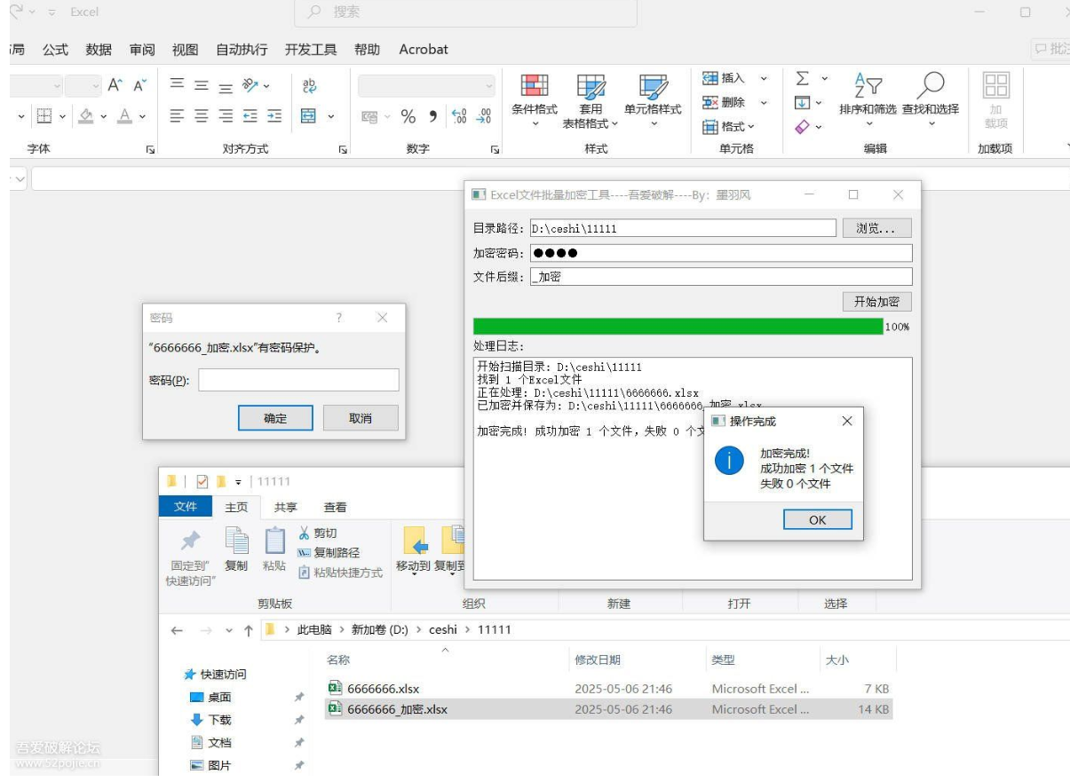Click the 浏览... browse button
The width and height of the screenshot is (1070, 782).
(877, 229)
